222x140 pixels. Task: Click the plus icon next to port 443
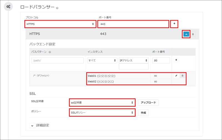[x=174, y=24]
